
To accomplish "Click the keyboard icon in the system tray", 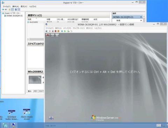I will pyautogui.click(x=159, y=125).
